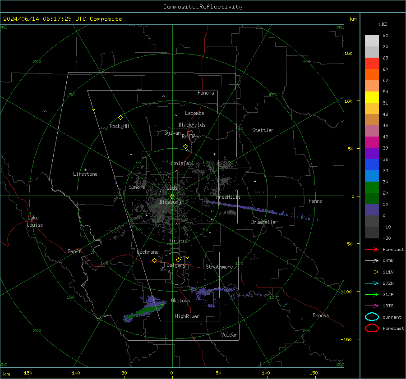This screenshot has width=406, height=379.
Task: Click the Composite_Reflectivity title
Action: tap(203, 7)
